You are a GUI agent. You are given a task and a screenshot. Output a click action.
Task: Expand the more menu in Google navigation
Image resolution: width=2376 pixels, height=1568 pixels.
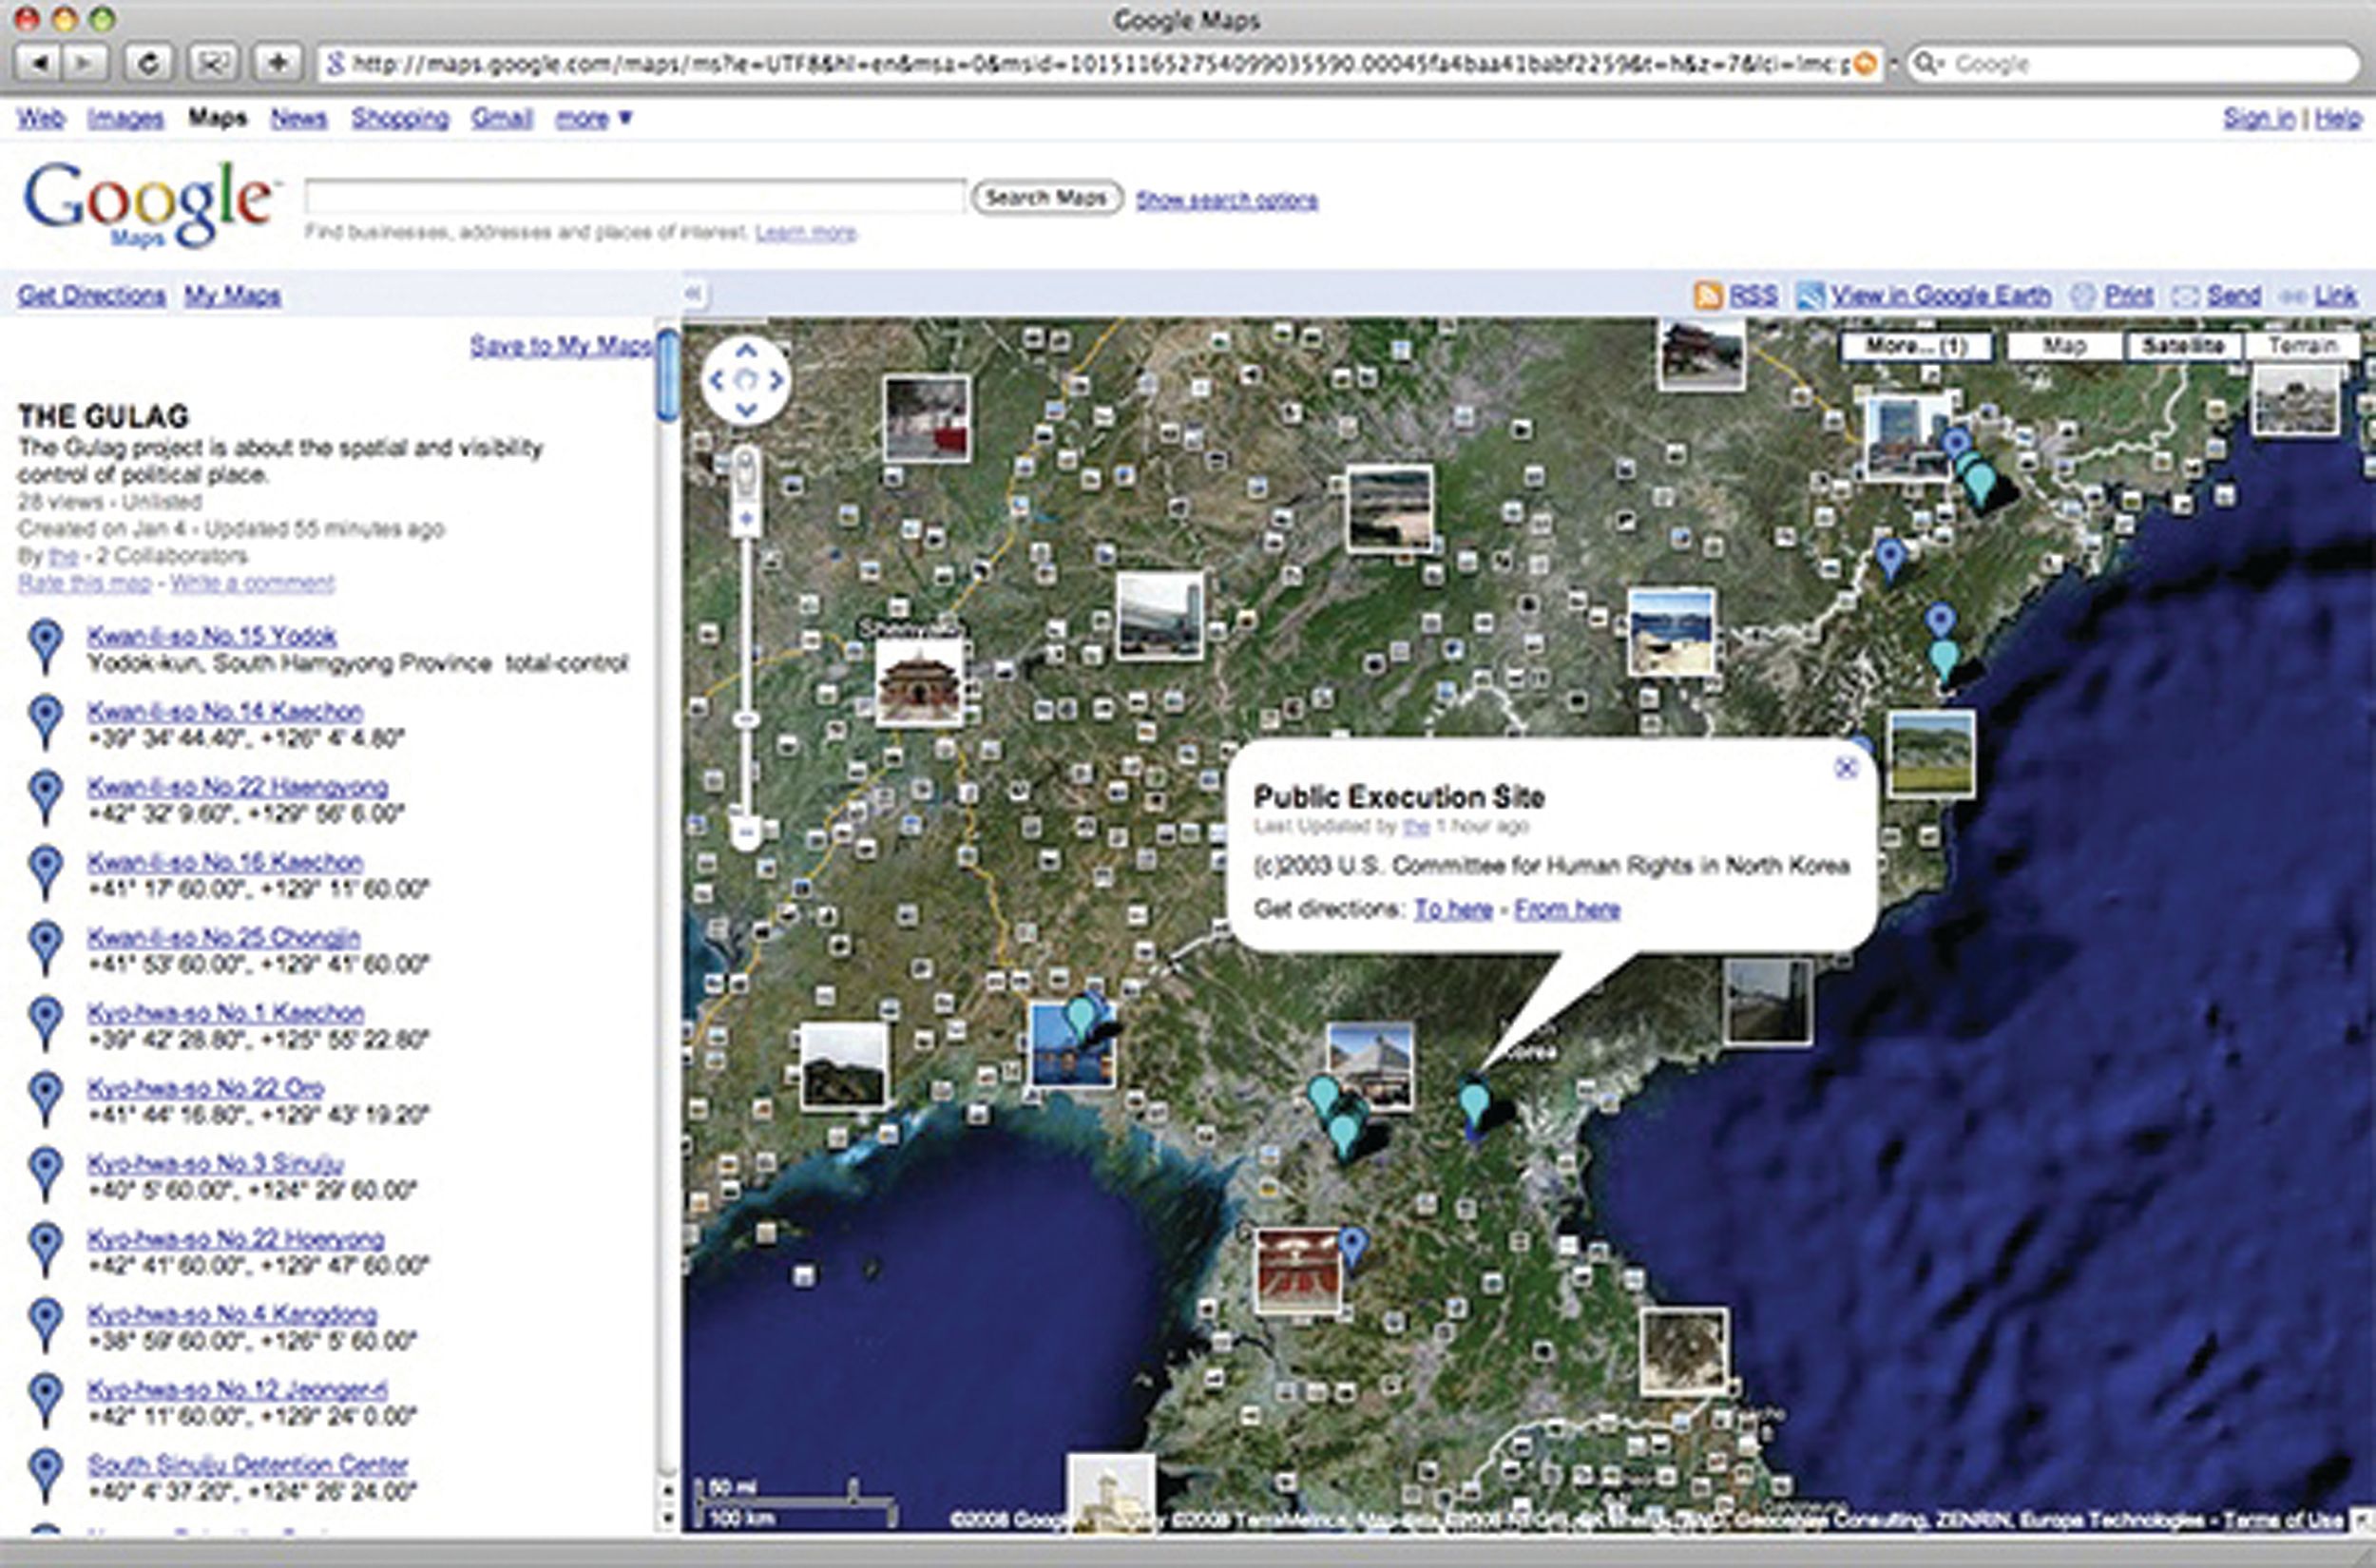click(593, 118)
